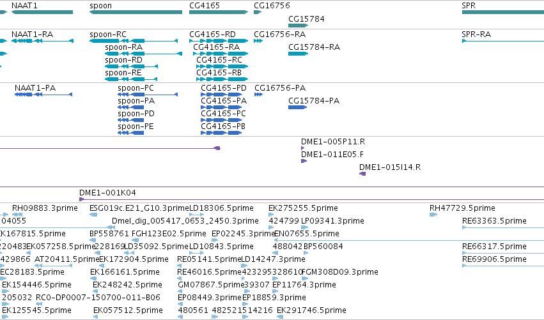Screen dimensions: 544x320
Task: Select the RH09883.3prime EST marker
Action: (x=17, y=215)
